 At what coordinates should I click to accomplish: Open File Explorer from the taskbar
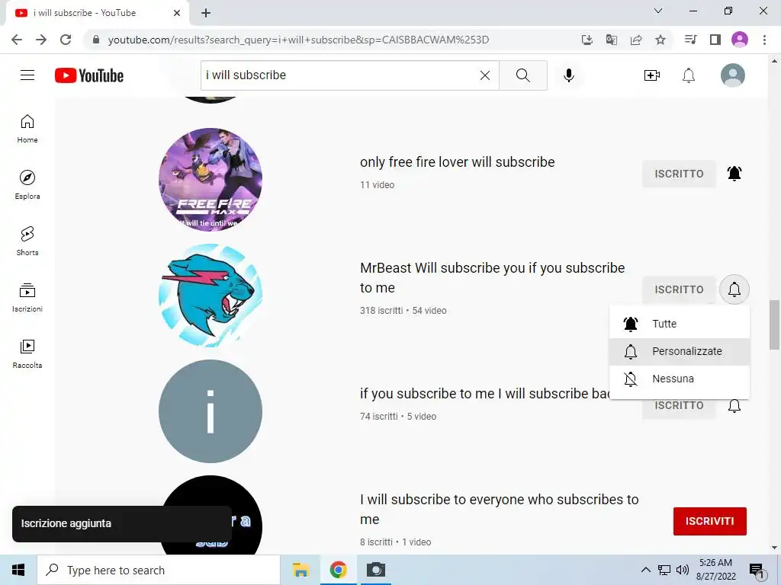coord(301,570)
